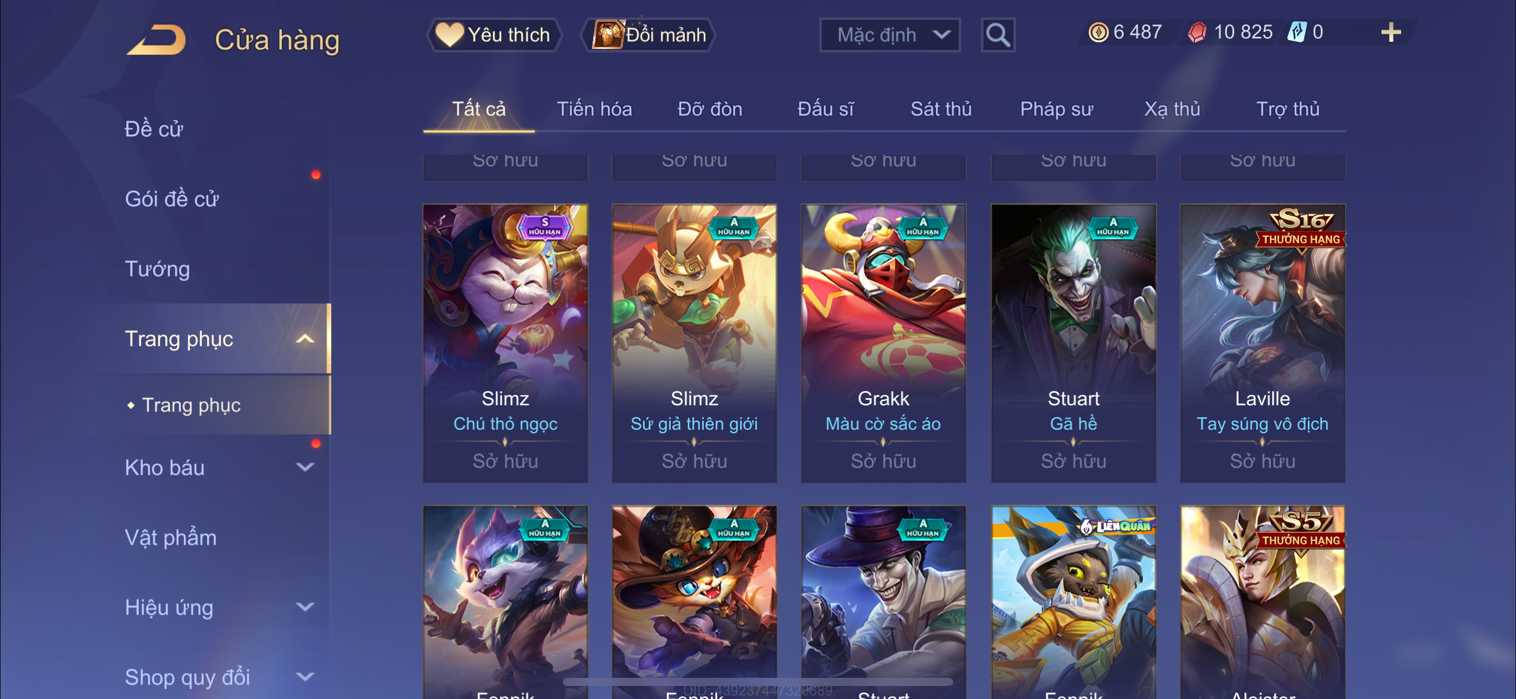Expand the Hiệu ứng sidebar section
The height and width of the screenshot is (699, 1516).
[x=305, y=607]
